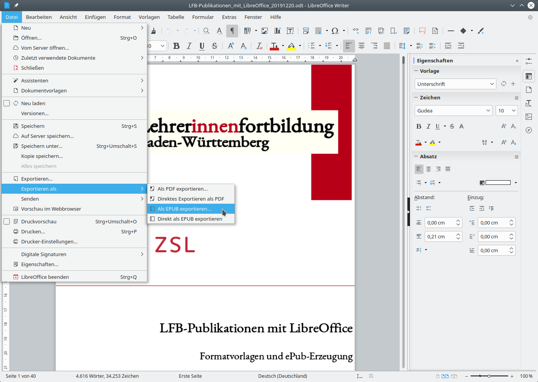Click the language Deutsch (Deutschland) in status bar

pos(282,376)
